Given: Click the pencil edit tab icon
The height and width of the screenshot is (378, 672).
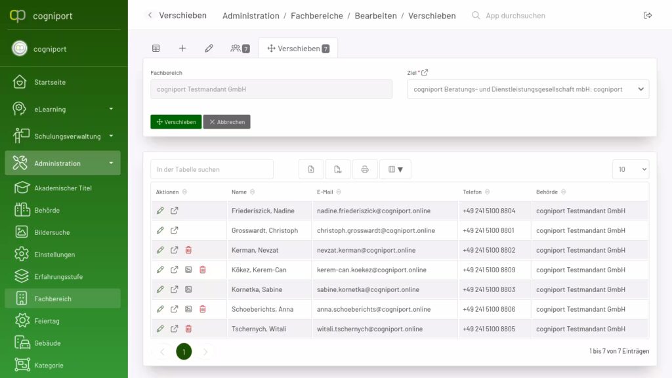Looking at the screenshot, I should pyautogui.click(x=209, y=49).
